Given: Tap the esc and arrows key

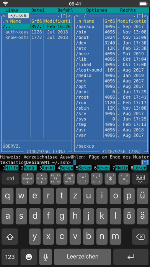Looking at the screenshot, I should (28, 179).
